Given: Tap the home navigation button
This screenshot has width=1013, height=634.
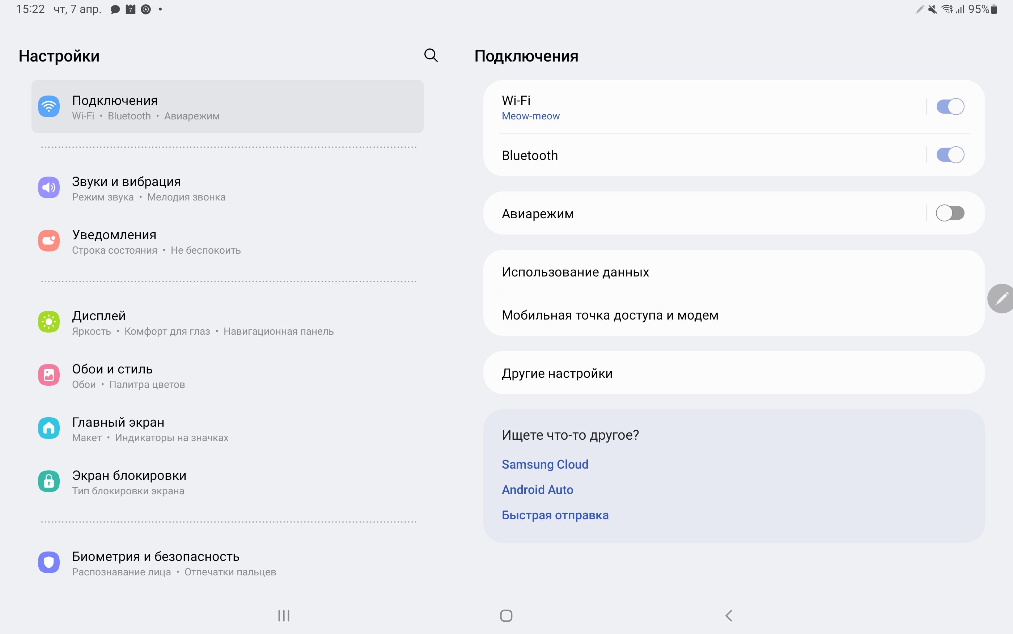Looking at the screenshot, I should (x=506, y=616).
